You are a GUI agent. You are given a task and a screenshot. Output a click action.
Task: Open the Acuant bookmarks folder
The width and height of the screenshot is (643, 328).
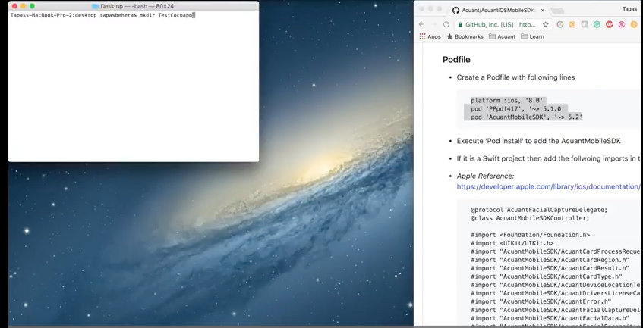coord(502,36)
